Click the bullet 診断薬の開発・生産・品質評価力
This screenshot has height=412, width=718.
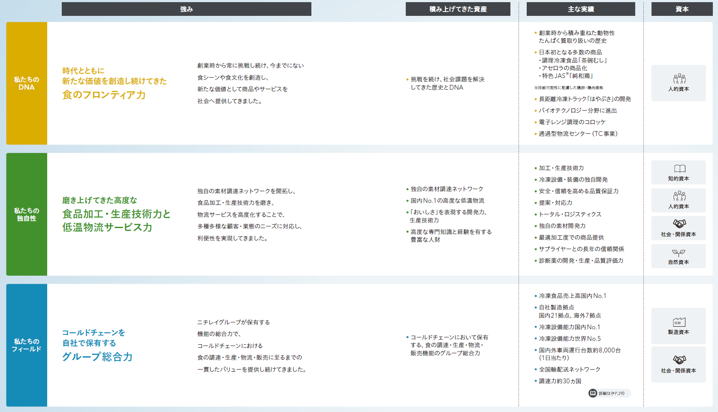pos(579,261)
